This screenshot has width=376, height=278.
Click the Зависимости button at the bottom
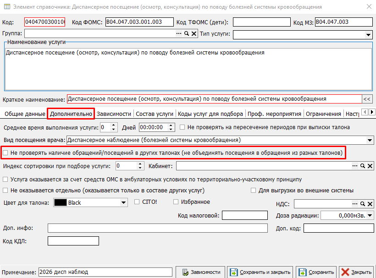point(200,272)
